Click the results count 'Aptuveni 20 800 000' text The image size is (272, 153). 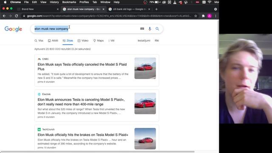click(62, 49)
